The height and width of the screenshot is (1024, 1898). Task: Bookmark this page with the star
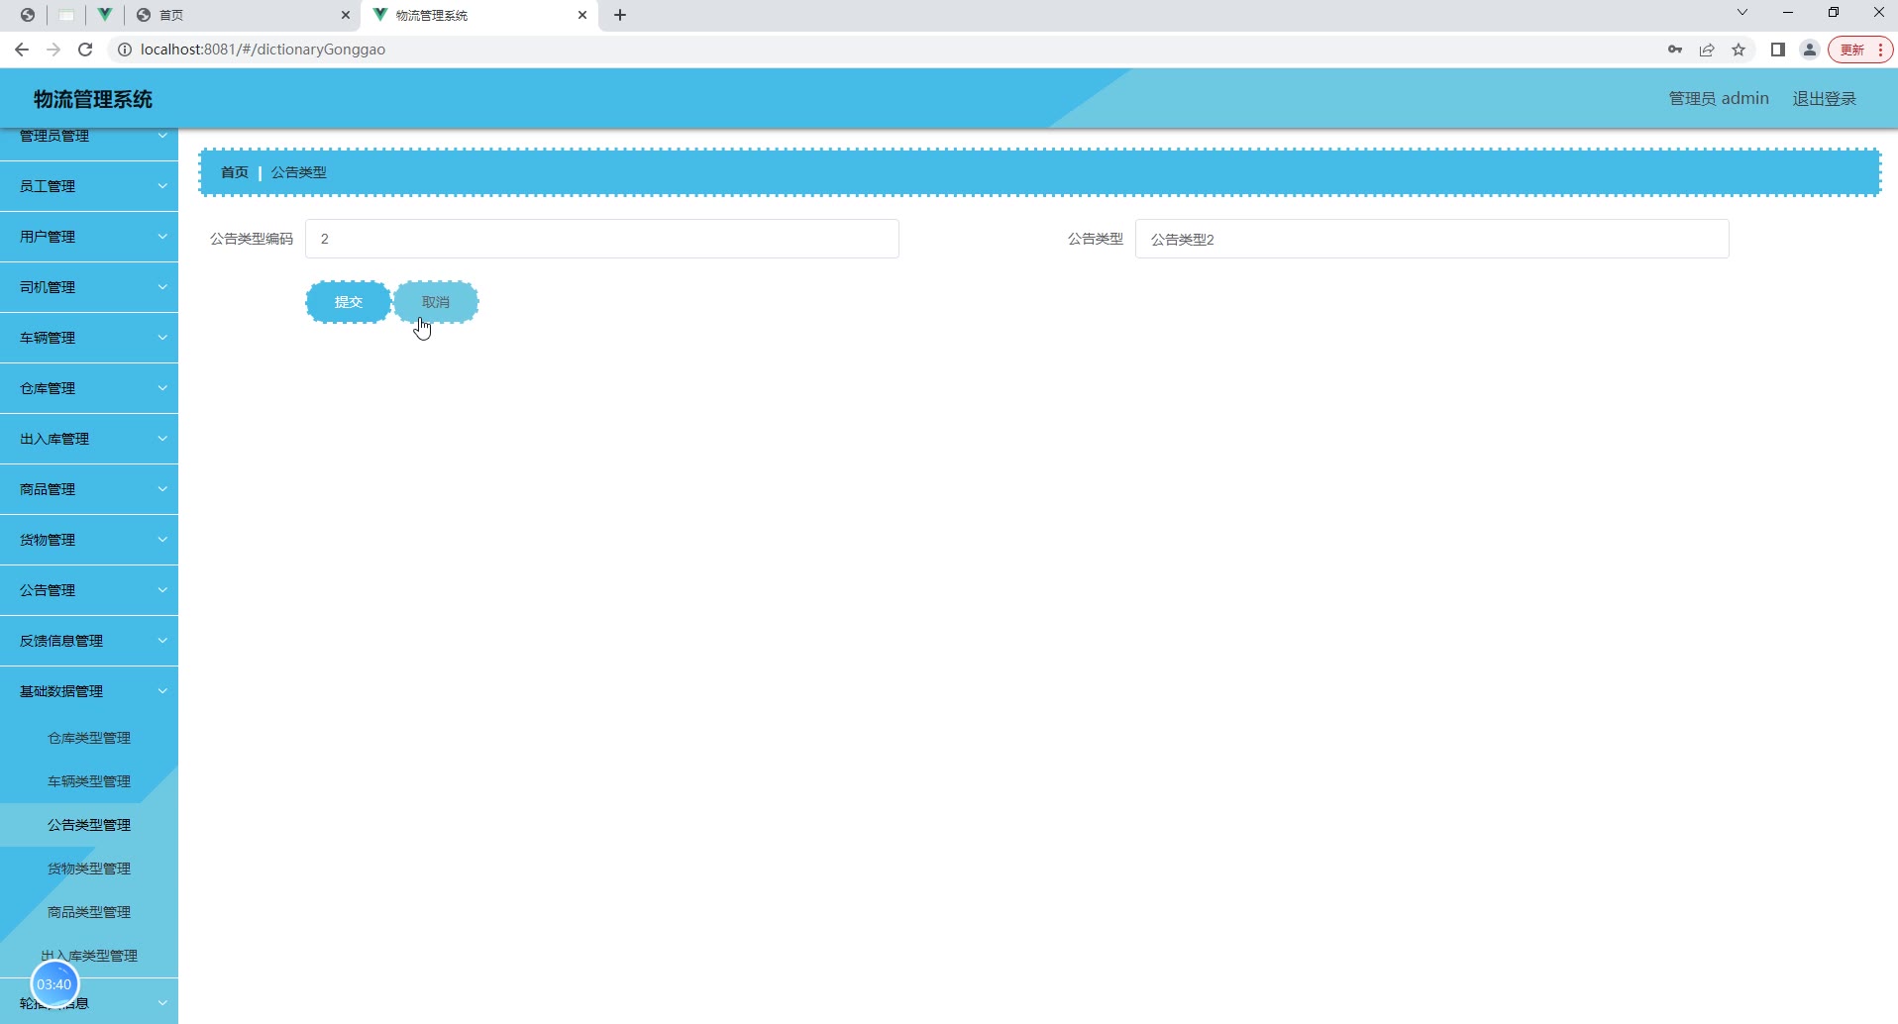(x=1739, y=50)
